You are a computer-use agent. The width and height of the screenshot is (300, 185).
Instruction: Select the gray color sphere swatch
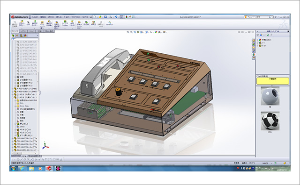point(270,96)
